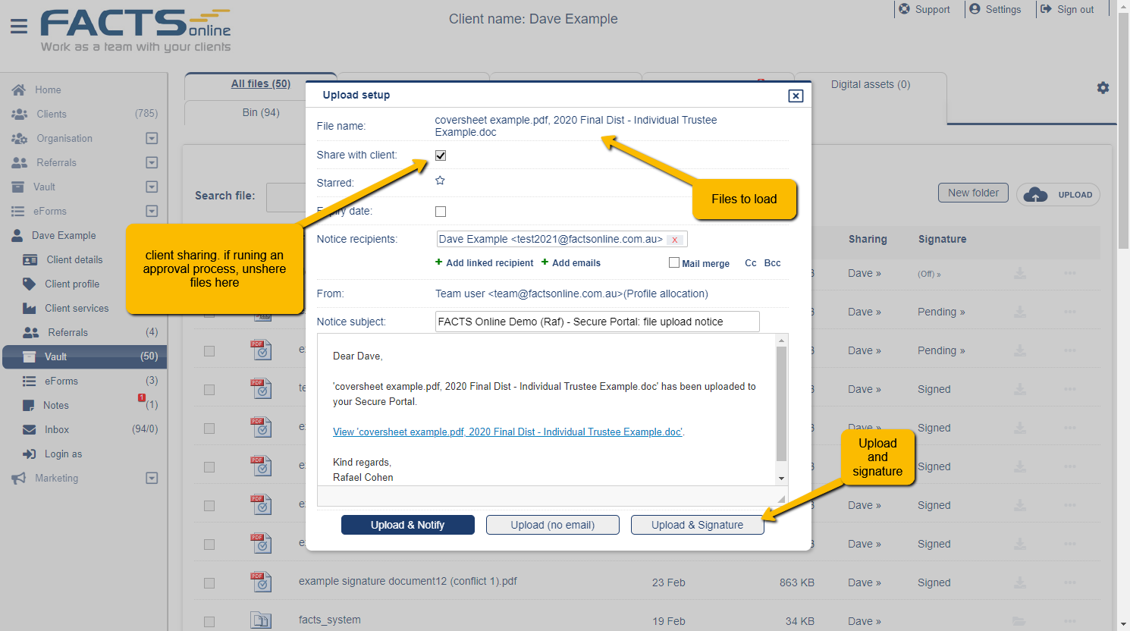This screenshot has width=1130, height=631.
Task: Click Upload & Notify button
Action: coord(408,525)
